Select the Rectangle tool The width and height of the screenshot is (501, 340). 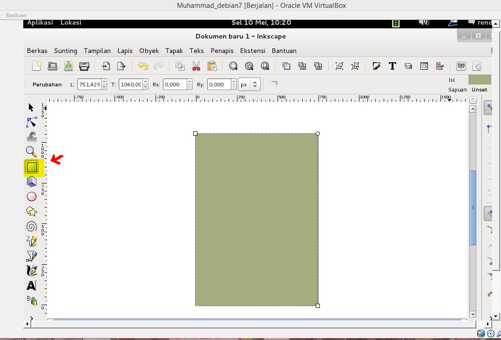[32, 167]
